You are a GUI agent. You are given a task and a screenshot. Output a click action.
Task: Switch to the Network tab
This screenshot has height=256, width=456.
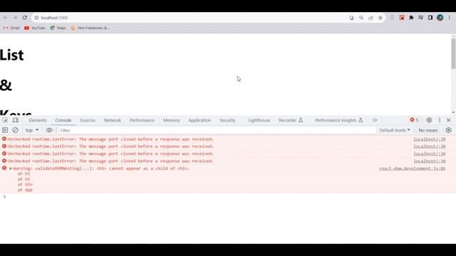(113, 120)
